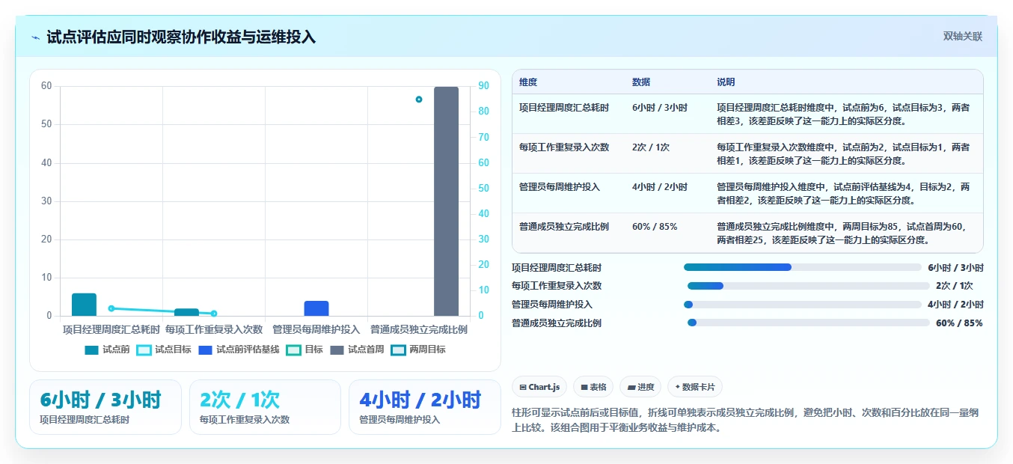Click table row label 项目经理周度汇总耗时
Image resolution: width=1013 pixels, height=464 pixels.
point(564,108)
